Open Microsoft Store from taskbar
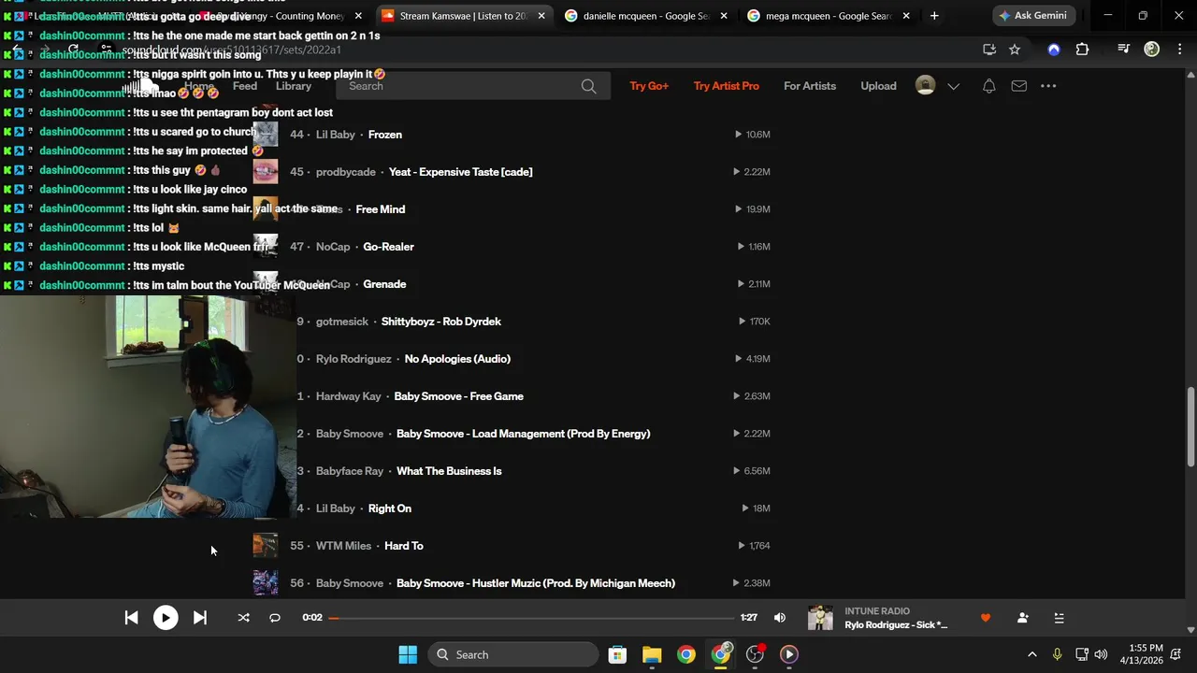Screen dimensions: 1197x673 pos(617,654)
